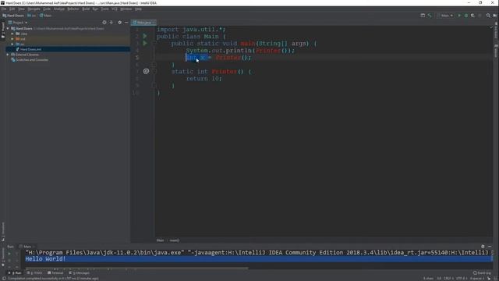The height and width of the screenshot is (281, 499).
Task: Click the green Run button in toolbar
Action: 459,16
